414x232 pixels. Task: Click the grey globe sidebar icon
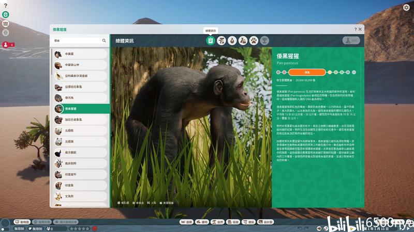[x=6, y=32]
